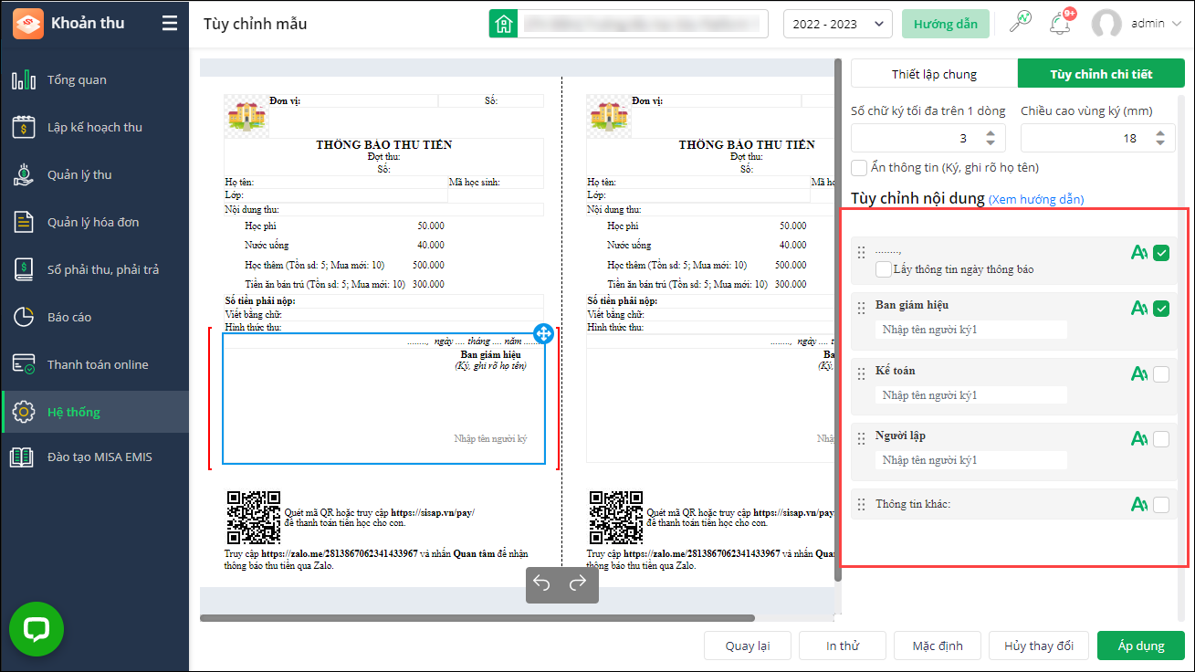This screenshot has height=672, width=1195.
Task: Redo the template change
Action: [x=577, y=583]
